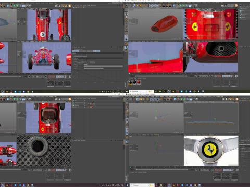250x187 pixels.
Task: Add a Floor object in the steering-wheel window
Action: 191,99
